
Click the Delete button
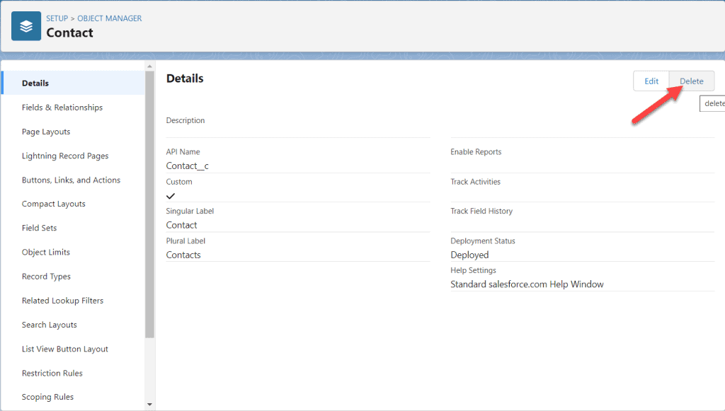pos(691,81)
